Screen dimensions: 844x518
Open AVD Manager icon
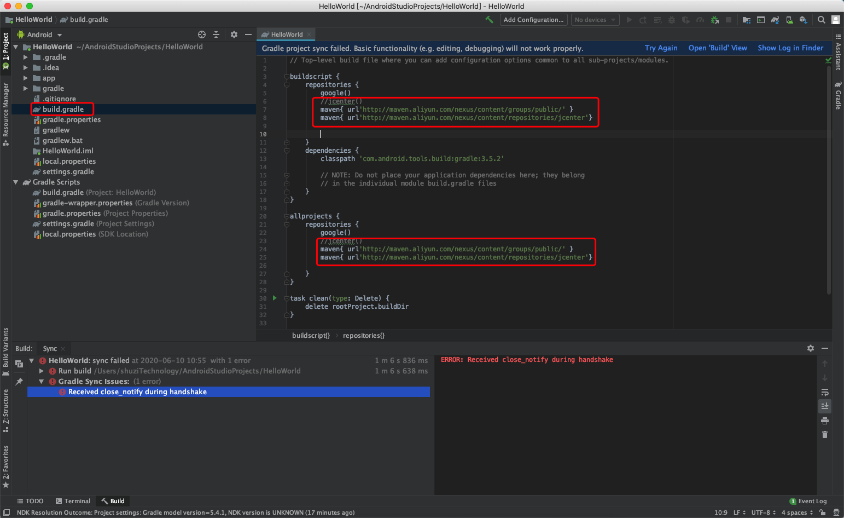tap(789, 20)
